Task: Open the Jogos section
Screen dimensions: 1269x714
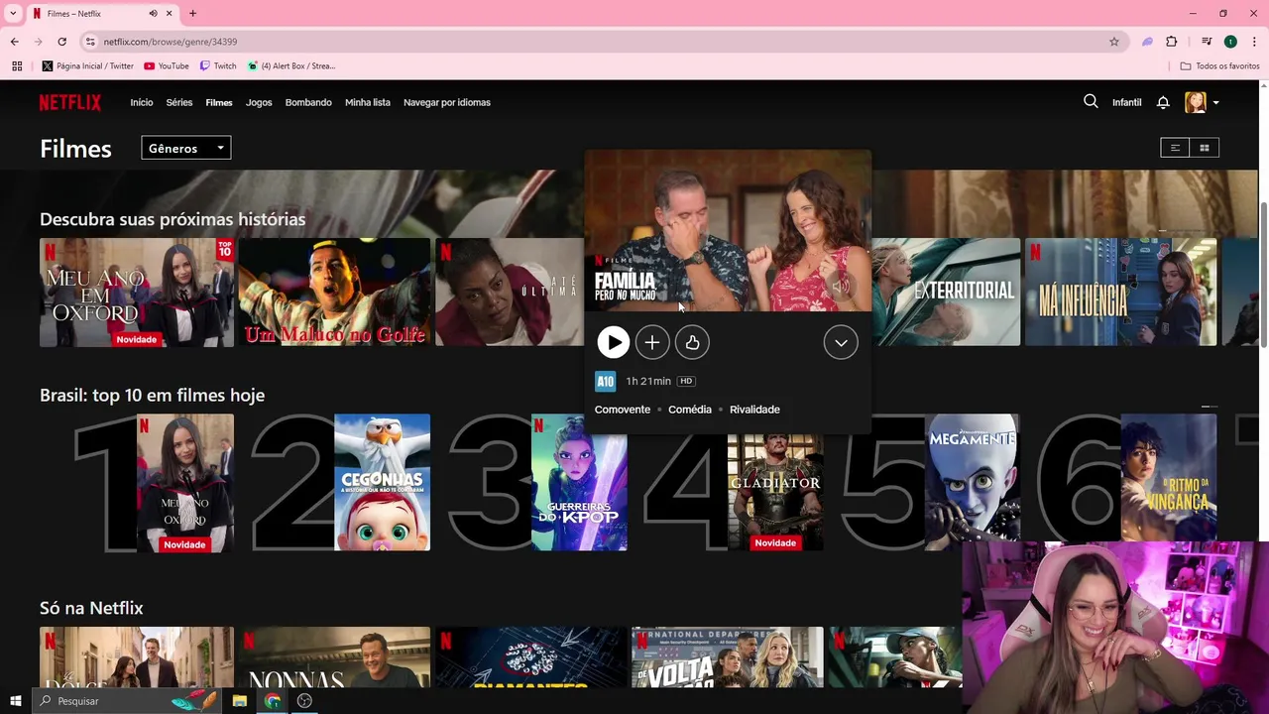Action: [x=259, y=102]
